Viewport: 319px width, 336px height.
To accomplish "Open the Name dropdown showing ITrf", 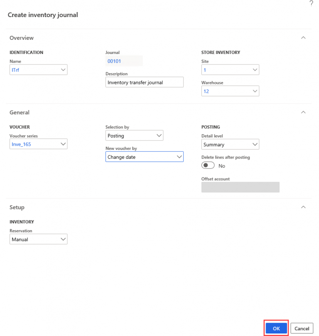I will coord(64,69).
